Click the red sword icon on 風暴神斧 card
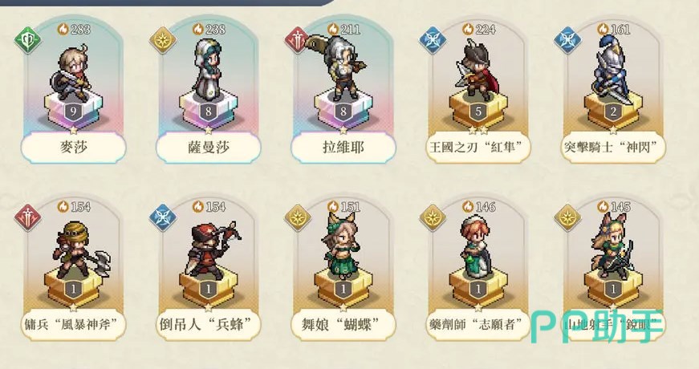This screenshot has width=699, height=369. (27, 217)
